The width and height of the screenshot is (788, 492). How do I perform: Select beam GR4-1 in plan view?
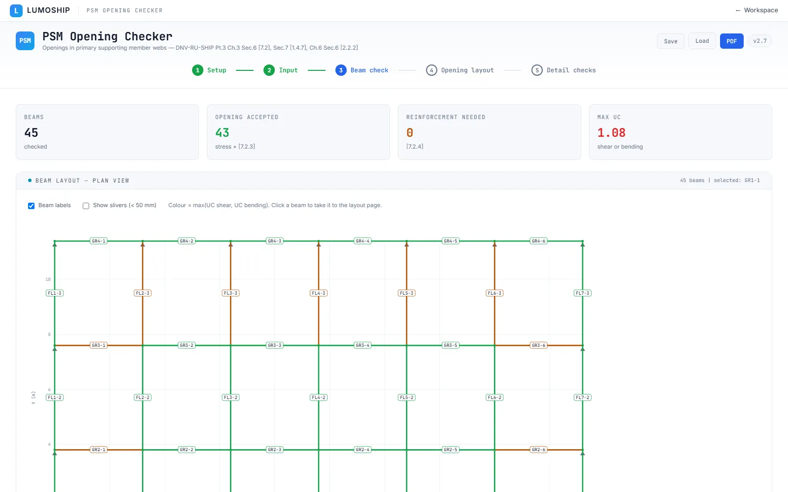[98, 241]
